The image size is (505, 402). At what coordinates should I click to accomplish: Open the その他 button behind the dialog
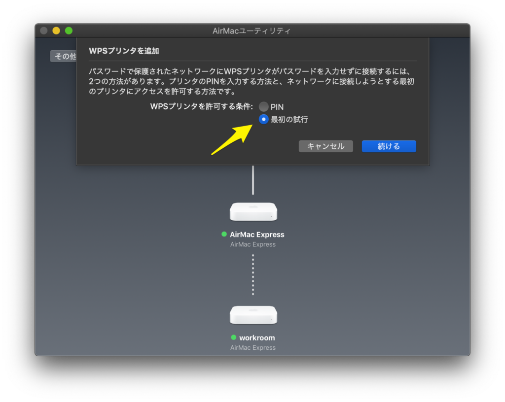pyautogui.click(x=64, y=56)
